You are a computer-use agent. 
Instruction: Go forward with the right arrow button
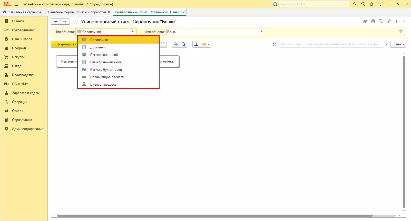(x=65, y=22)
